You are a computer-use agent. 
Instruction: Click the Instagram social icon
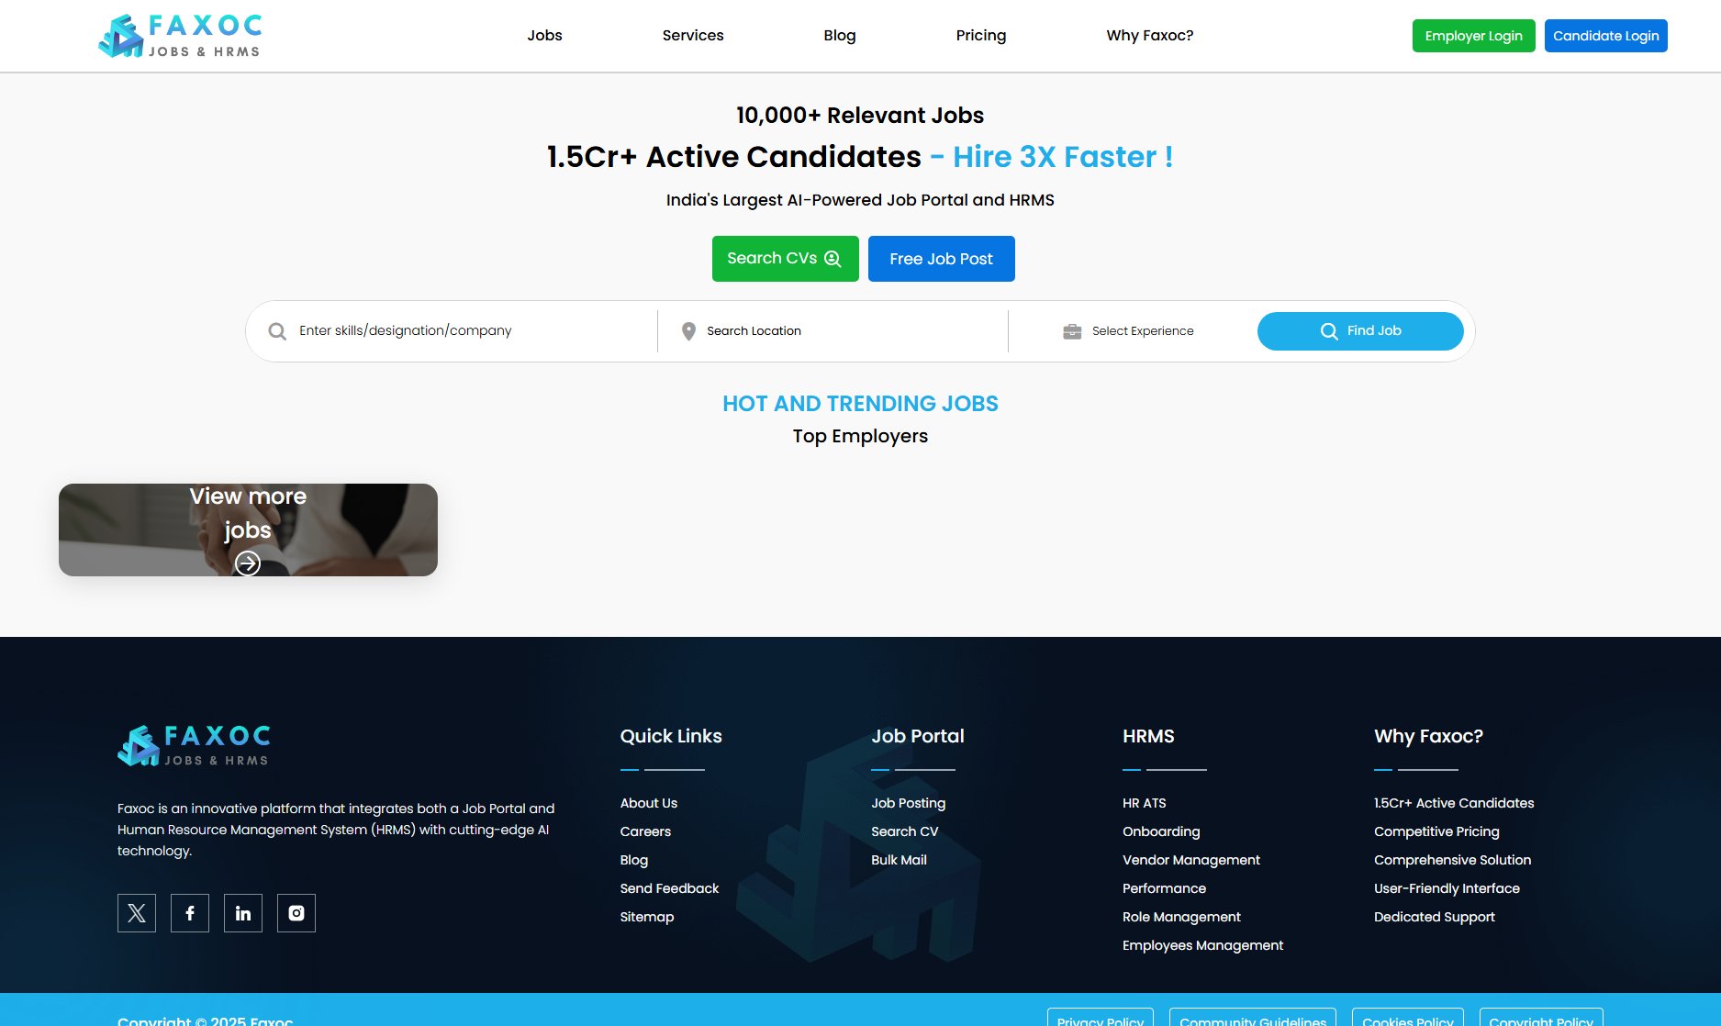tap(296, 913)
